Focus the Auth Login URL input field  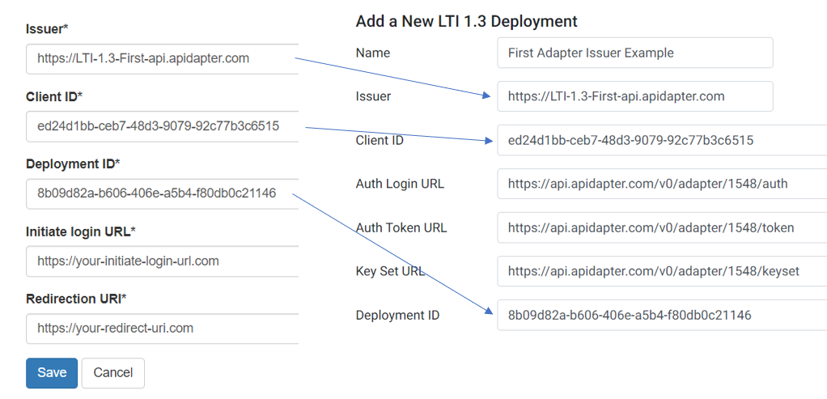tap(661, 184)
